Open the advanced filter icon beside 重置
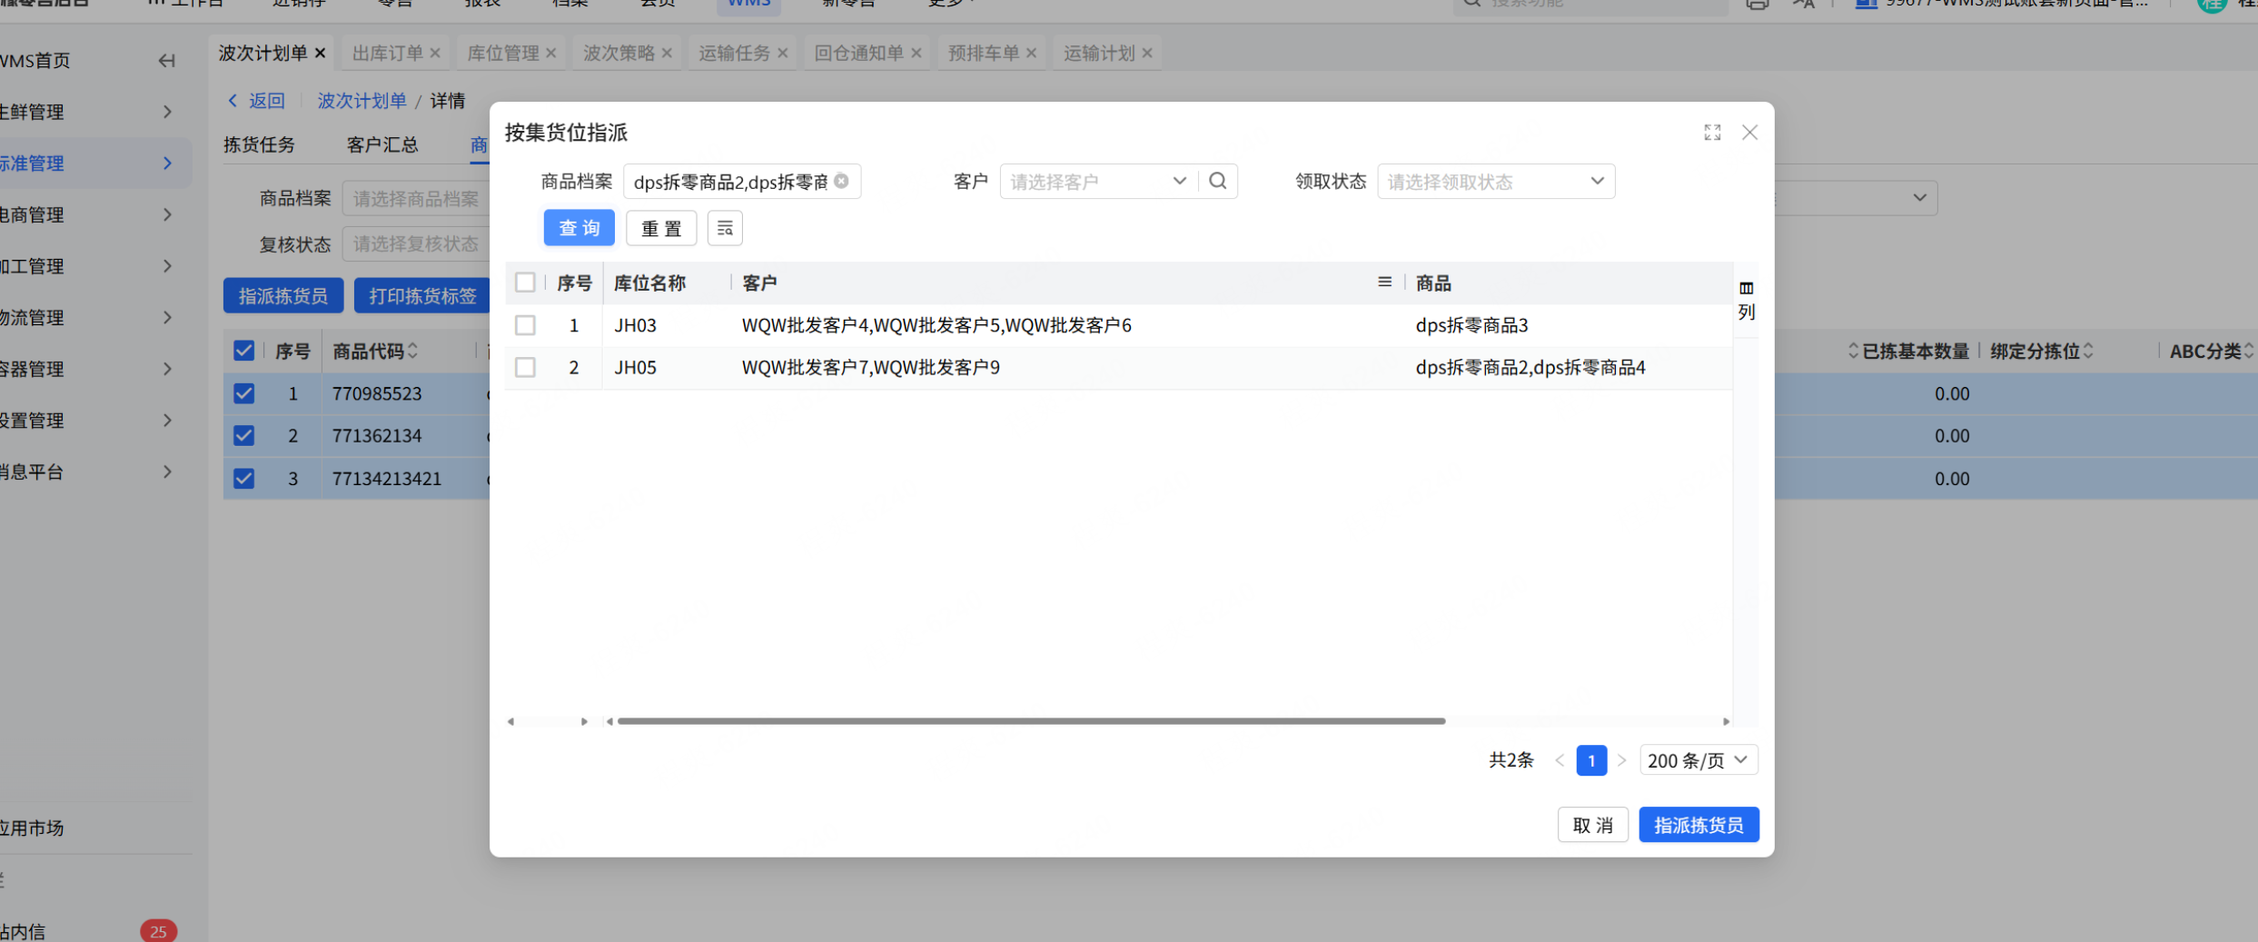The width and height of the screenshot is (2258, 942). click(x=725, y=228)
